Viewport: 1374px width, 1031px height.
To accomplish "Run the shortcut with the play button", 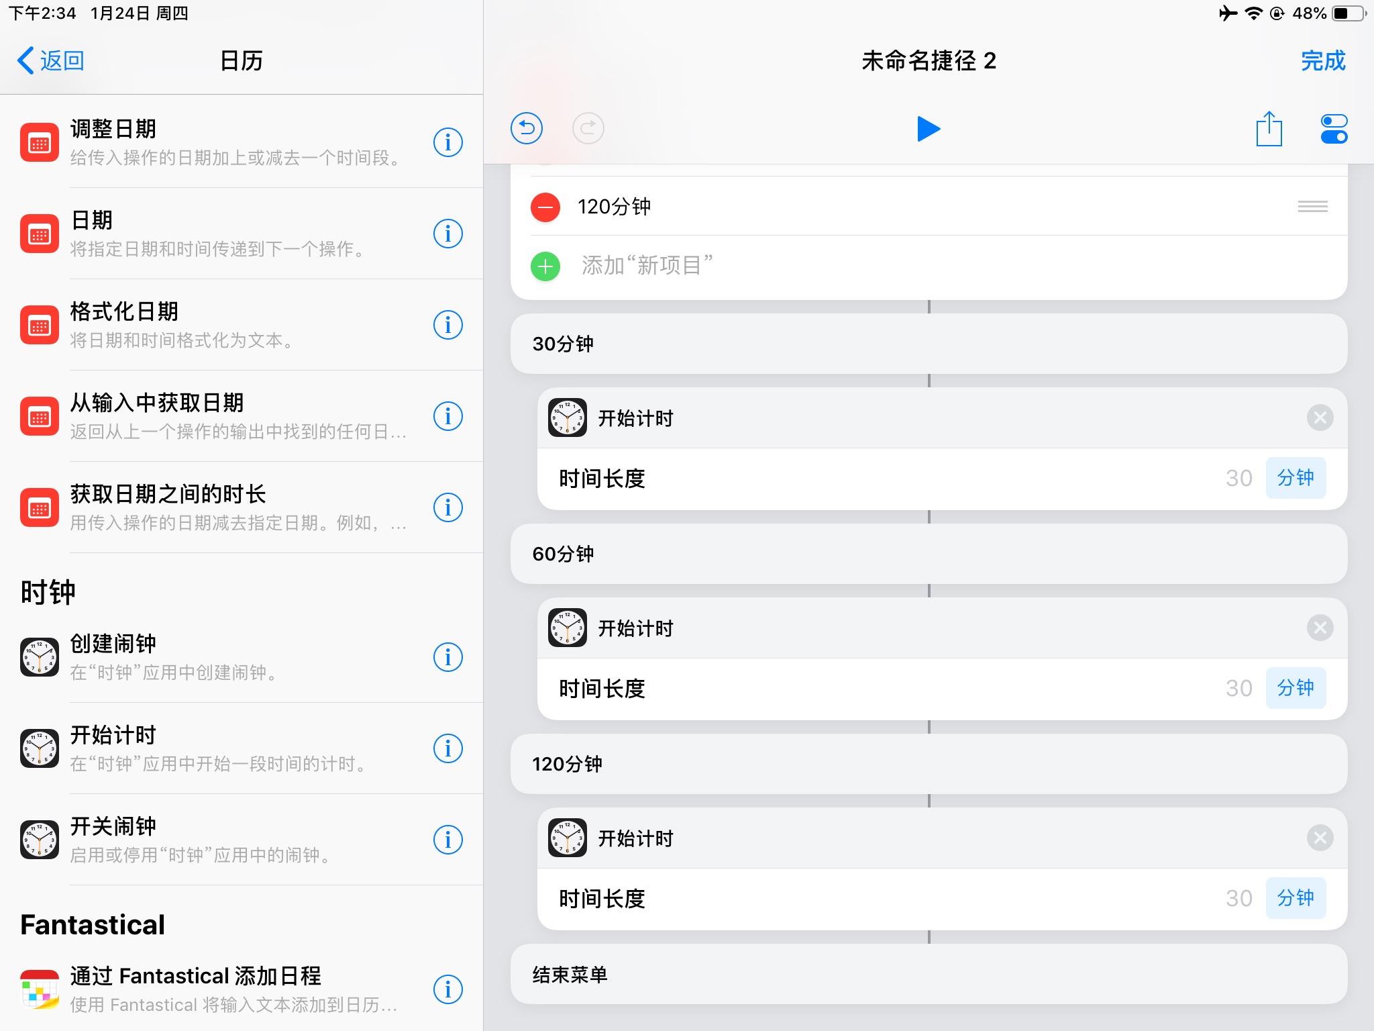I will click(x=929, y=128).
